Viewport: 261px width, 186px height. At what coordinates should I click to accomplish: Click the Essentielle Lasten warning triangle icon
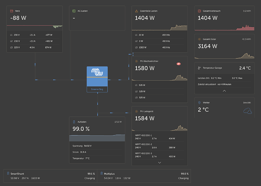pos(137,11)
